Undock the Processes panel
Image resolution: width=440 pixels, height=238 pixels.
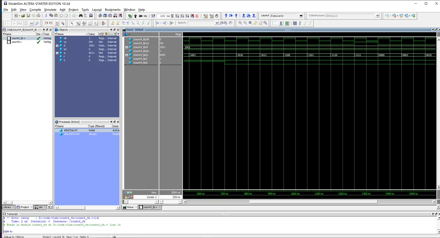tap(114, 122)
